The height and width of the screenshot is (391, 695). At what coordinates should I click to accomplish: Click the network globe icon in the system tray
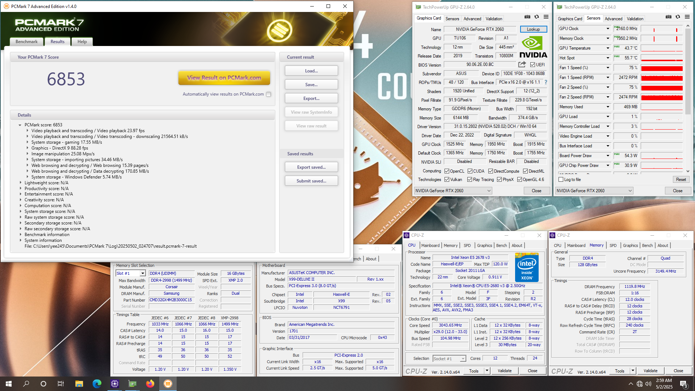click(x=640, y=384)
